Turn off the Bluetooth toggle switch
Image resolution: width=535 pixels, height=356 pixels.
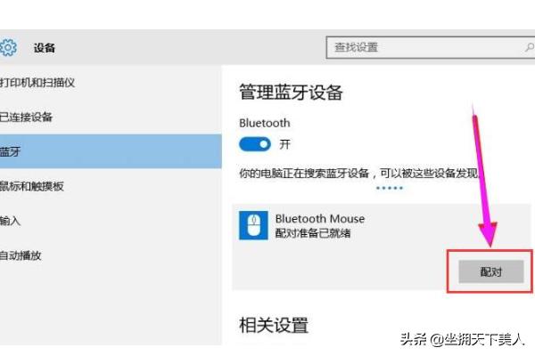[x=255, y=144]
